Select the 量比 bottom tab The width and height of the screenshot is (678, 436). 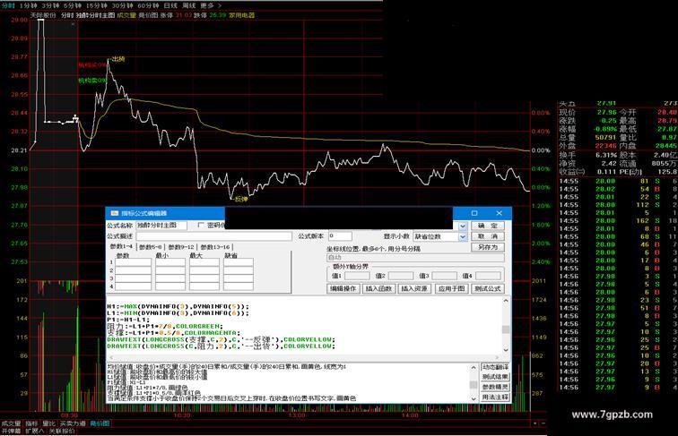tap(48, 423)
